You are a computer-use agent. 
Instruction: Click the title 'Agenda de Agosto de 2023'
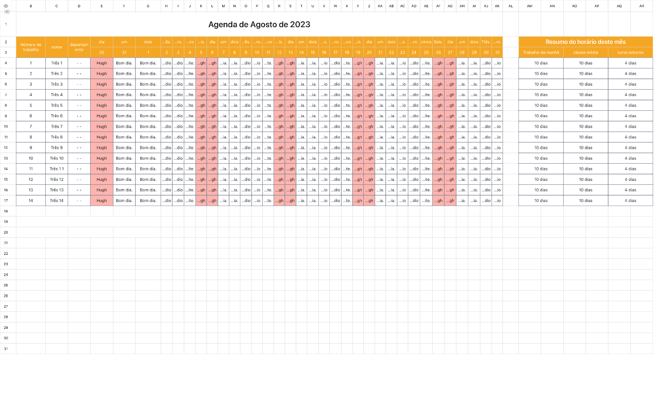pos(259,24)
